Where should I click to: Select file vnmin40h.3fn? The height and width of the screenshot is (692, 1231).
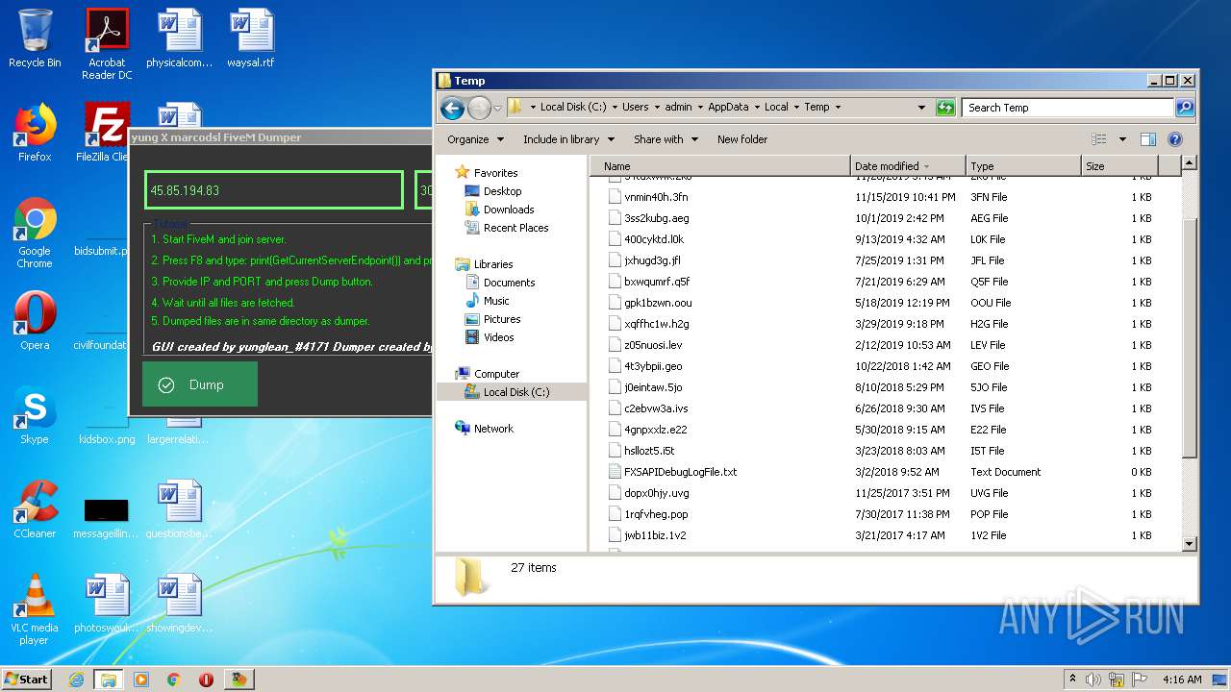656,197
